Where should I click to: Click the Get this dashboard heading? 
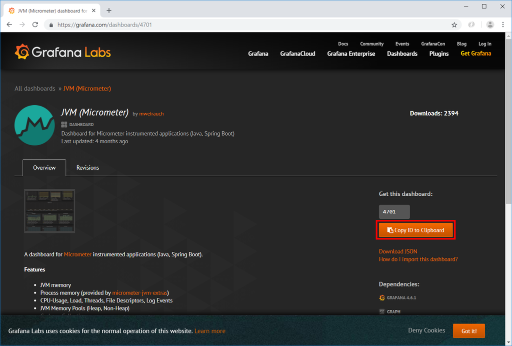click(x=405, y=194)
